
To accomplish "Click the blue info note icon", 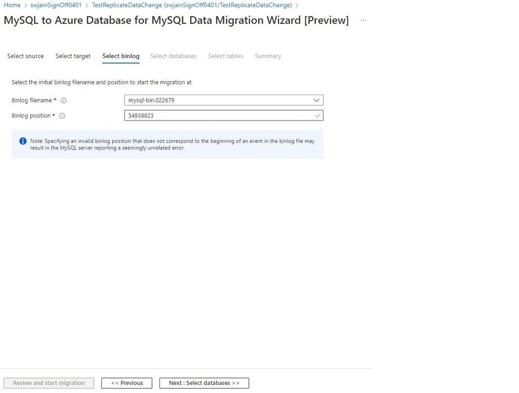I will [23, 141].
